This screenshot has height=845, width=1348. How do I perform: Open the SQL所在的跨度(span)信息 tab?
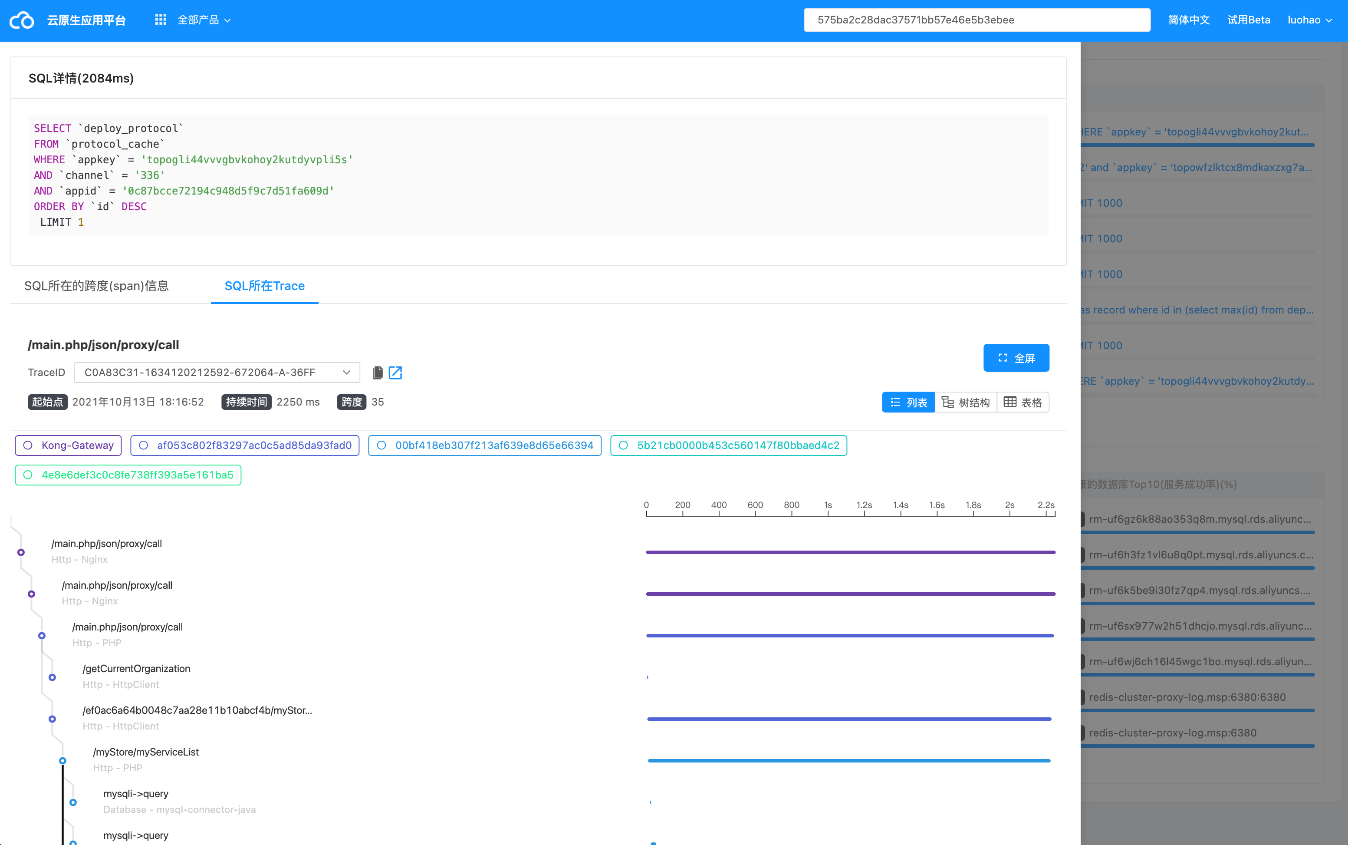[x=97, y=286]
